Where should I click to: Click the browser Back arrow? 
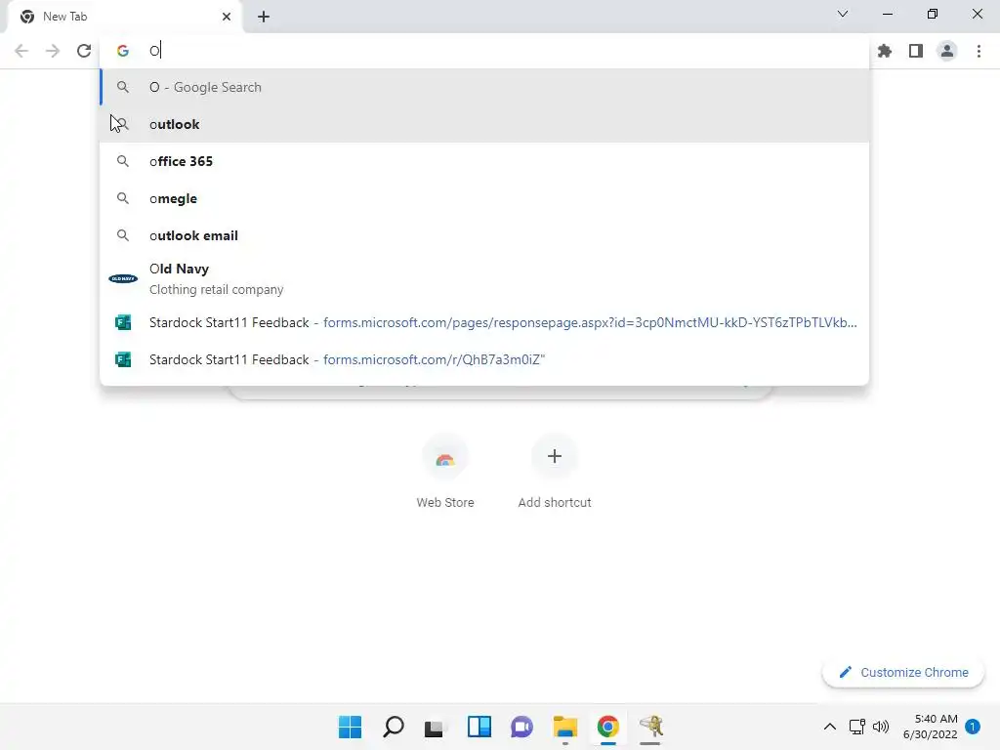[x=21, y=51]
